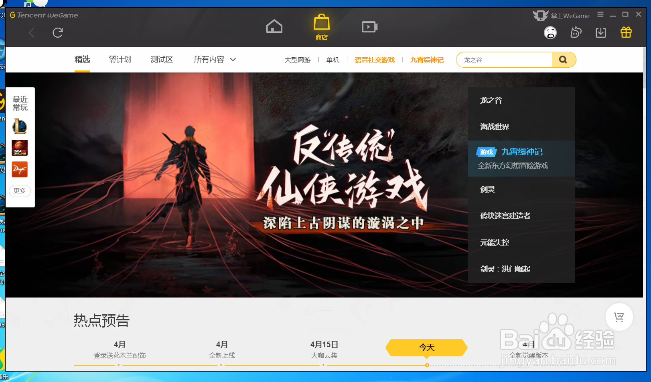651x382 pixels.
Task: Click the 掌上WeGame mascot logo
Action: pos(540,15)
